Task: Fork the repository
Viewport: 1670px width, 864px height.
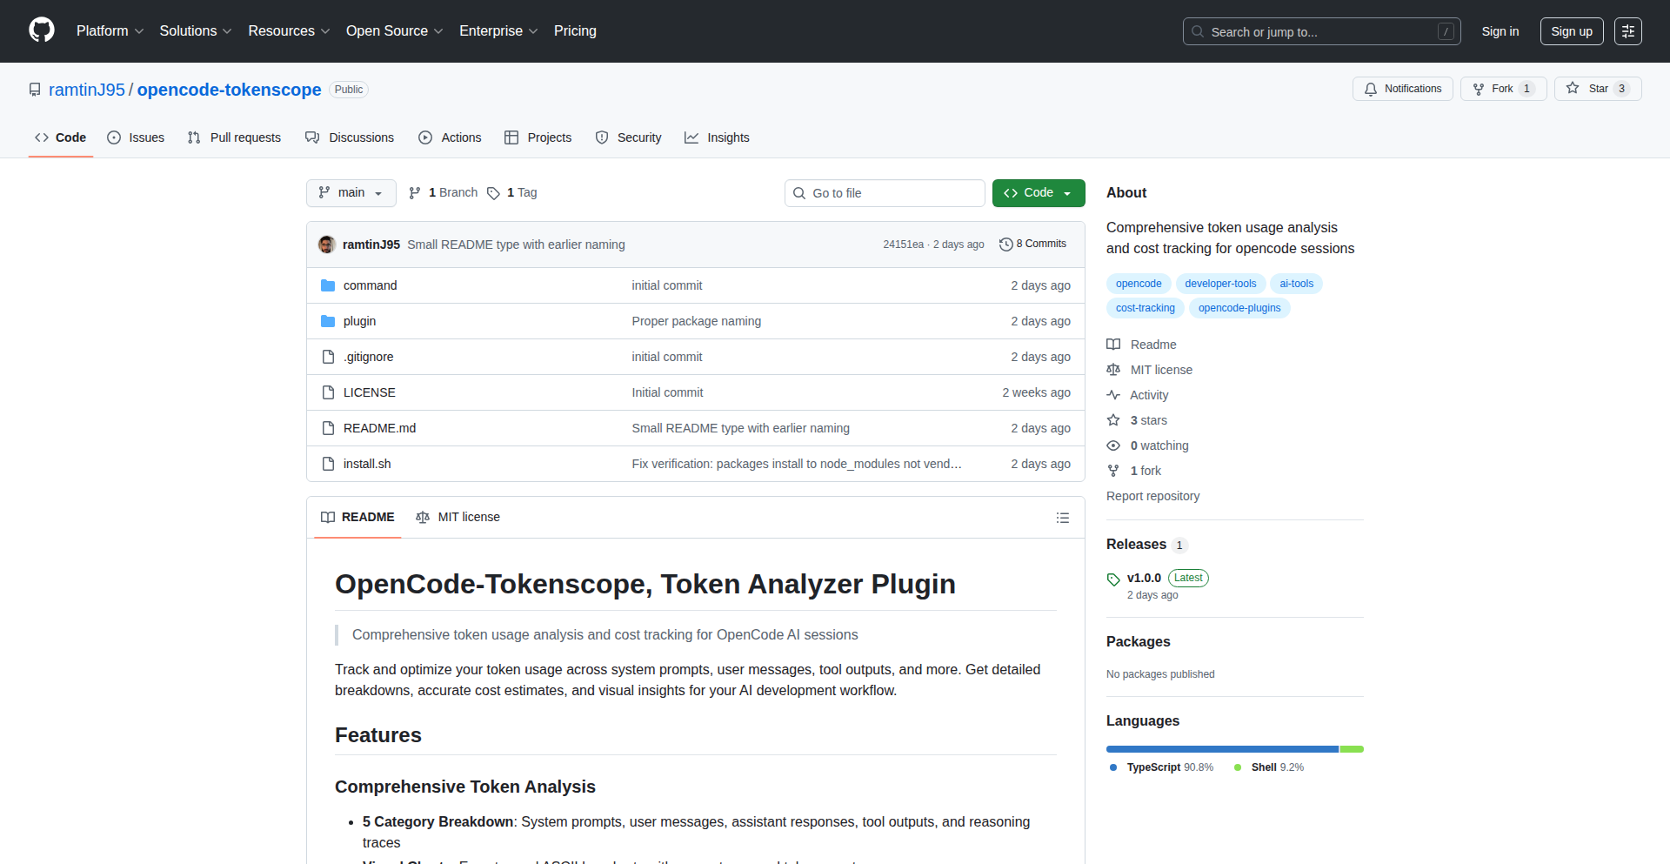Action: tap(1502, 88)
